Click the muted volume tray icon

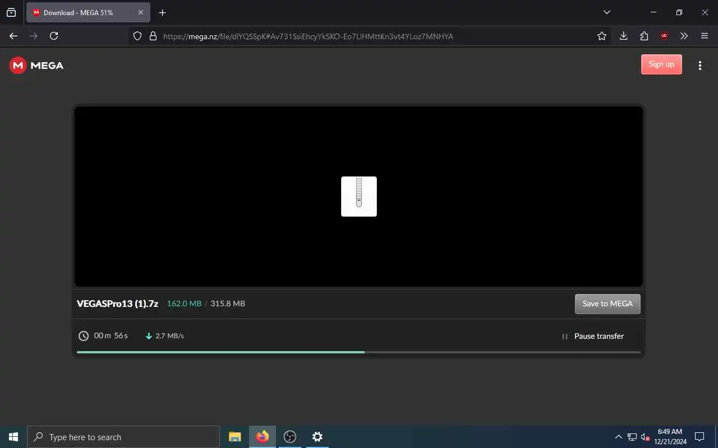(x=646, y=437)
